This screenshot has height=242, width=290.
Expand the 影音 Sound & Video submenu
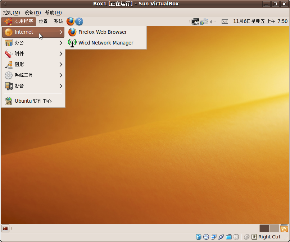33,86
